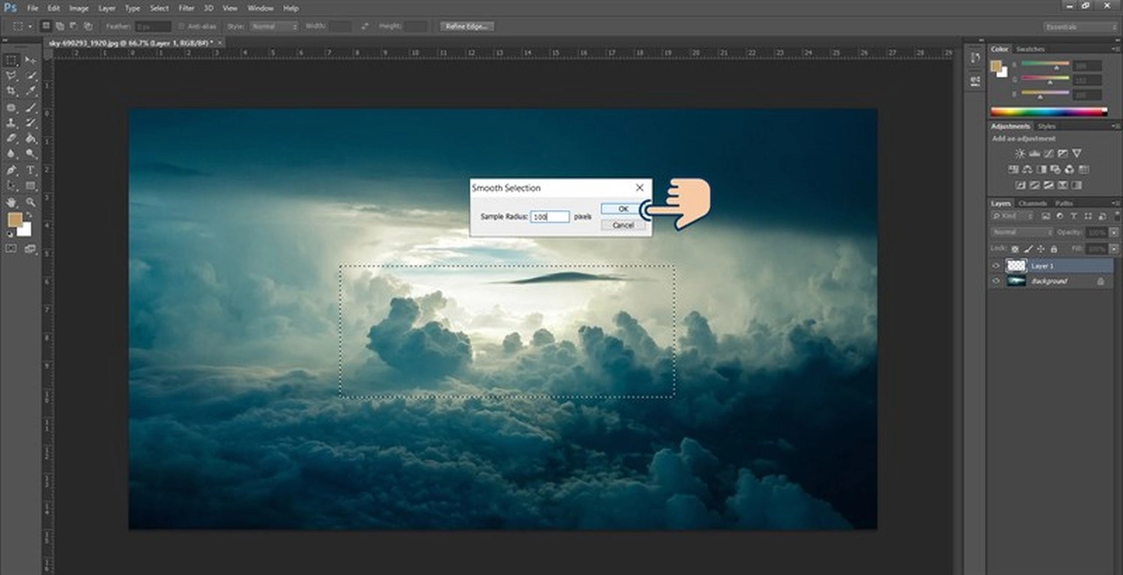Select the Horizontal Type tool
This screenshot has height=575, width=1123.
click(30, 169)
